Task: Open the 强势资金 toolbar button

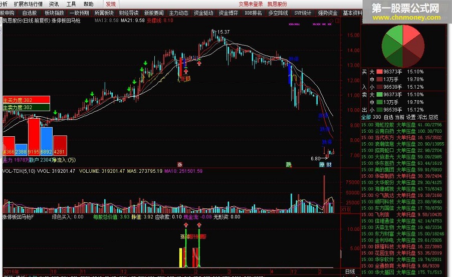Action: tap(328, 13)
